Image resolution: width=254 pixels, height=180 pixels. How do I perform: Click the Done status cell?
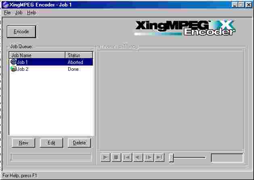pyautogui.click(x=73, y=69)
